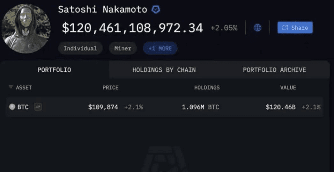The width and height of the screenshot is (334, 172).
Task: Select the Individual tag
Action: coord(80,48)
